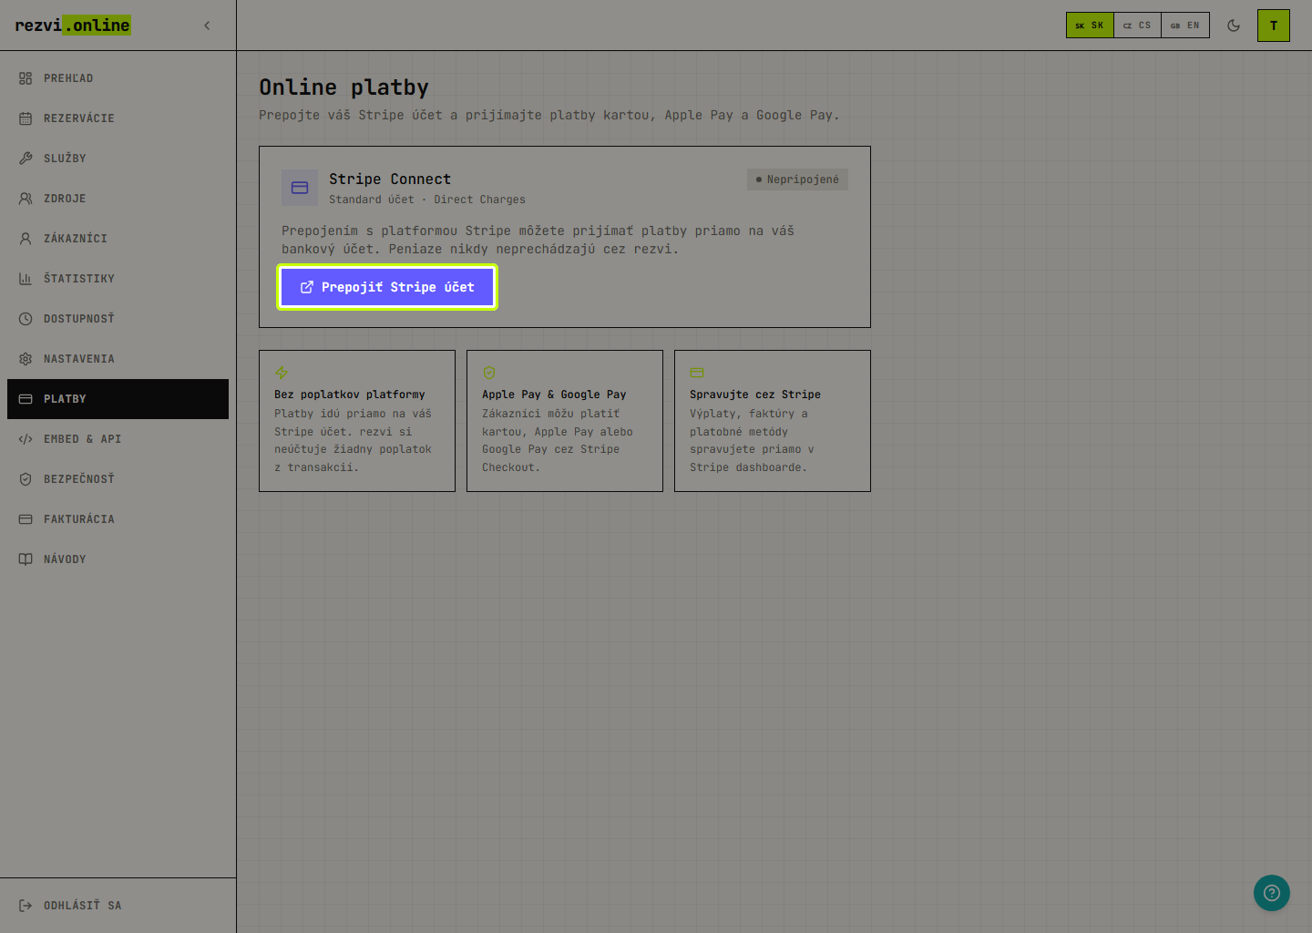Open the help question mark button
The image size is (1312, 933).
[x=1272, y=893]
